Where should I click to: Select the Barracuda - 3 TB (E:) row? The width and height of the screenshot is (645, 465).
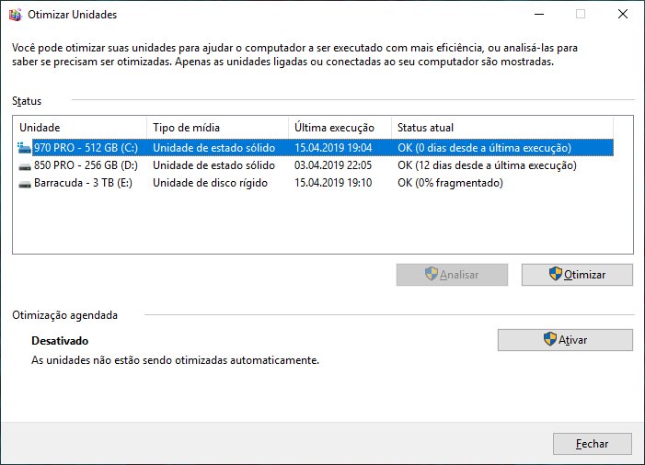(316, 183)
